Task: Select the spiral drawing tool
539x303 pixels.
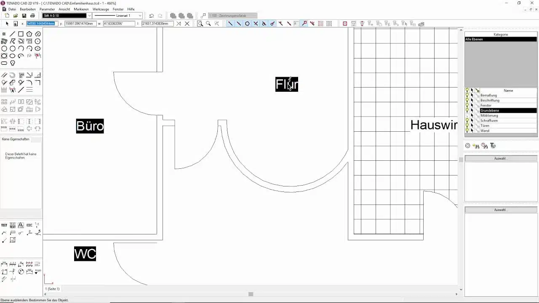Action: tap(37, 34)
